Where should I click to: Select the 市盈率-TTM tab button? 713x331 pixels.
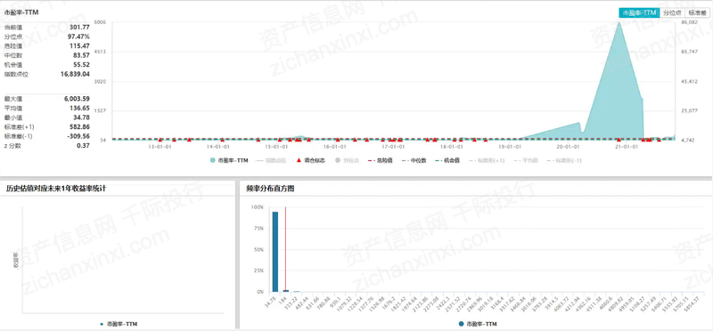[x=639, y=13]
